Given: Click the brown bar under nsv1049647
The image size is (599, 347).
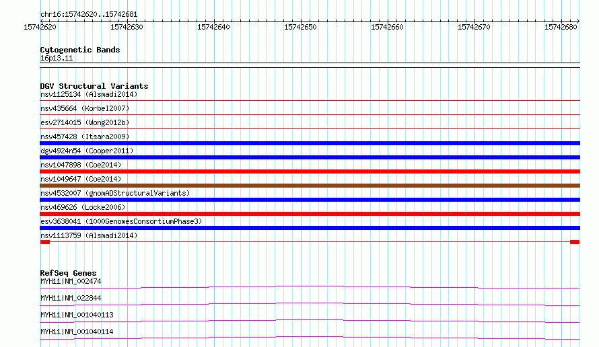Looking at the screenshot, I should point(310,186).
